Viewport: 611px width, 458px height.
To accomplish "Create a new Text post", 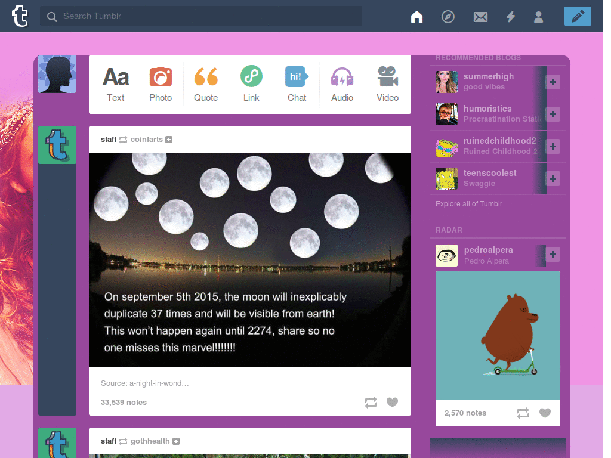I will [116, 84].
